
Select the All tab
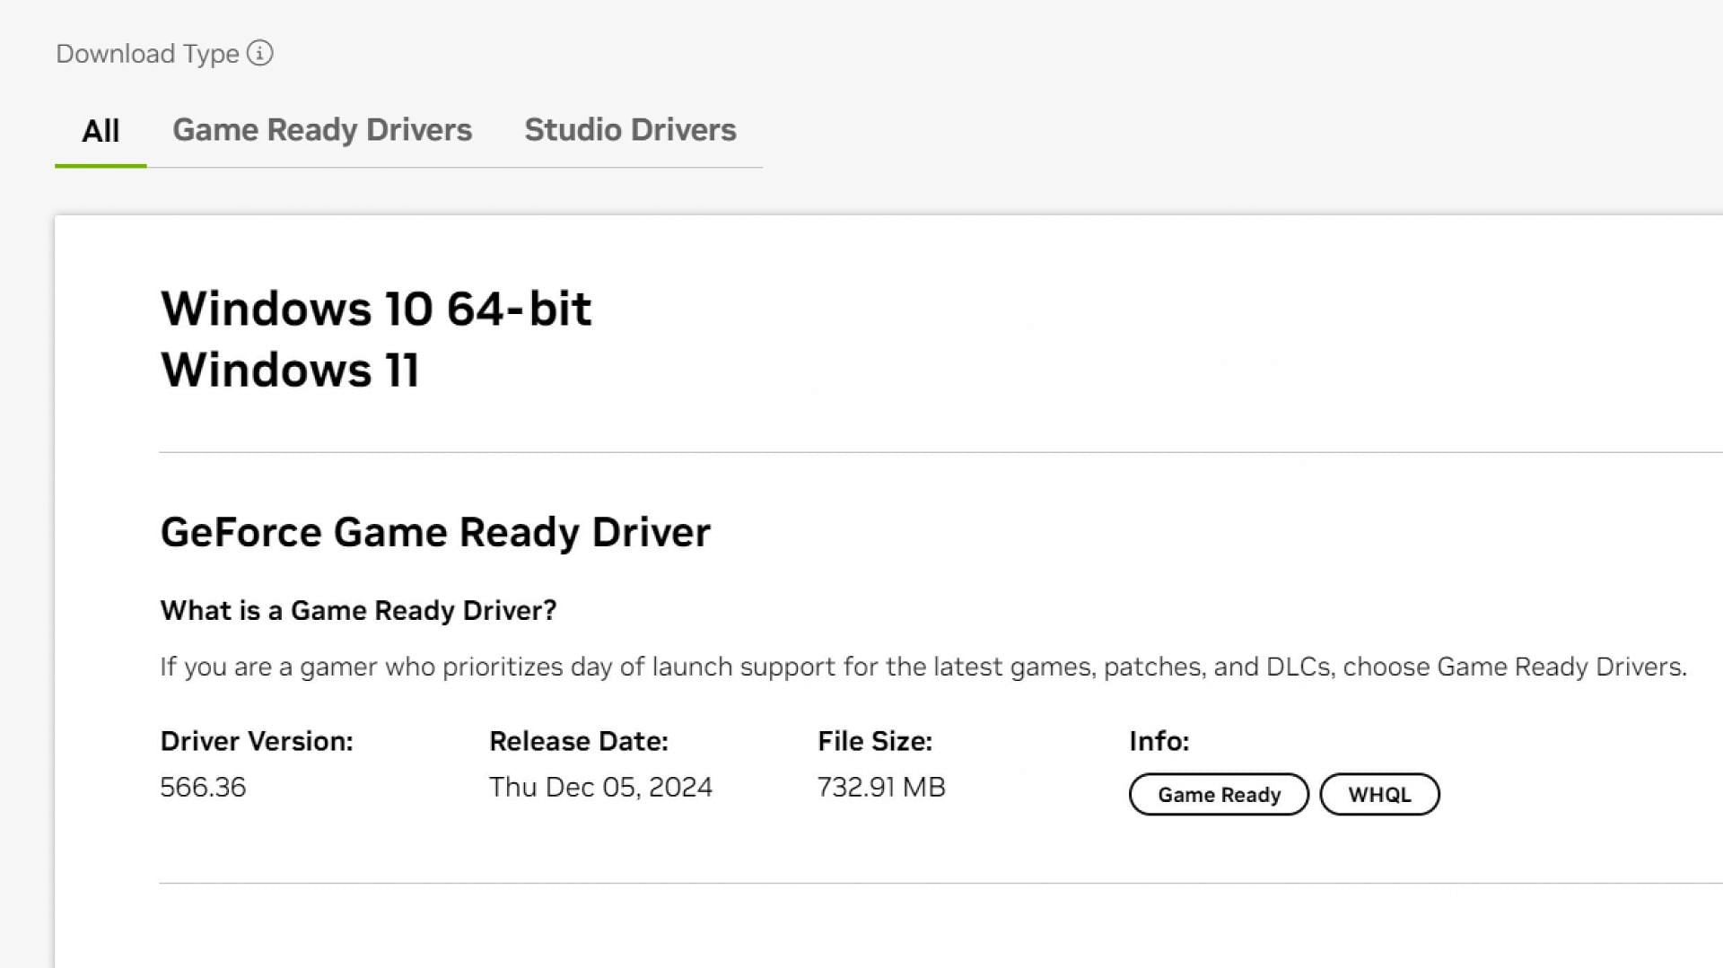(x=101, y=131)
